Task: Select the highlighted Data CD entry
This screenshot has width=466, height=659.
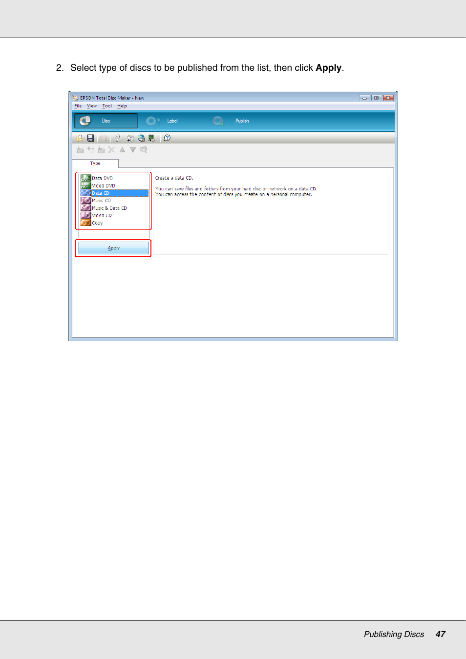Action: [x=101, y=193]
